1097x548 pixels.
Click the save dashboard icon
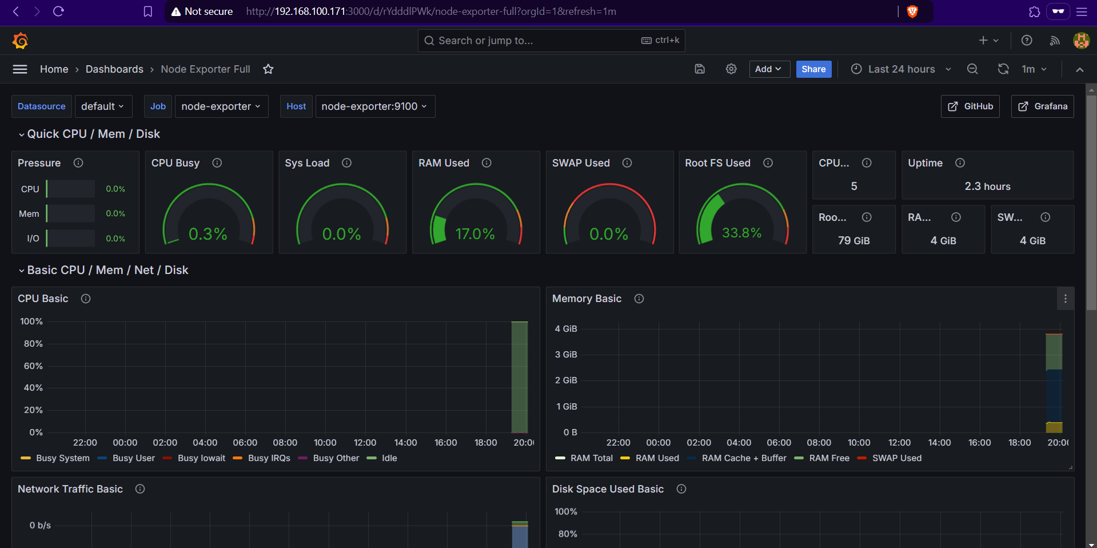coord(700,69)
